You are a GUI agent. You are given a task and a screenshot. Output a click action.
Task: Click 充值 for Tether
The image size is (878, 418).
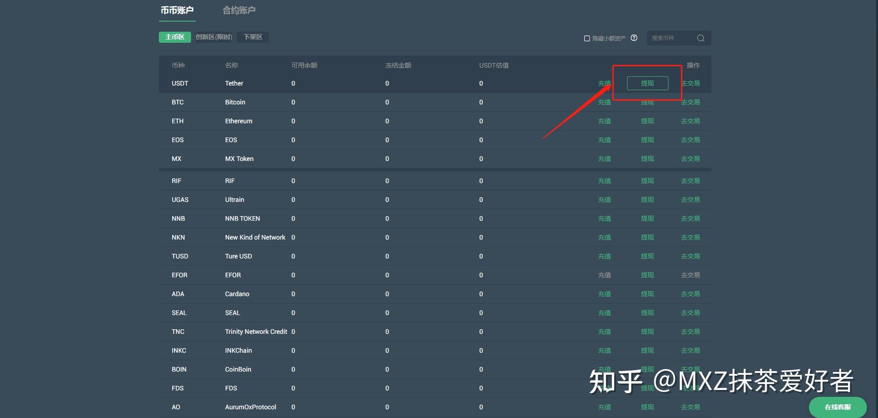[x=605, y=83]
